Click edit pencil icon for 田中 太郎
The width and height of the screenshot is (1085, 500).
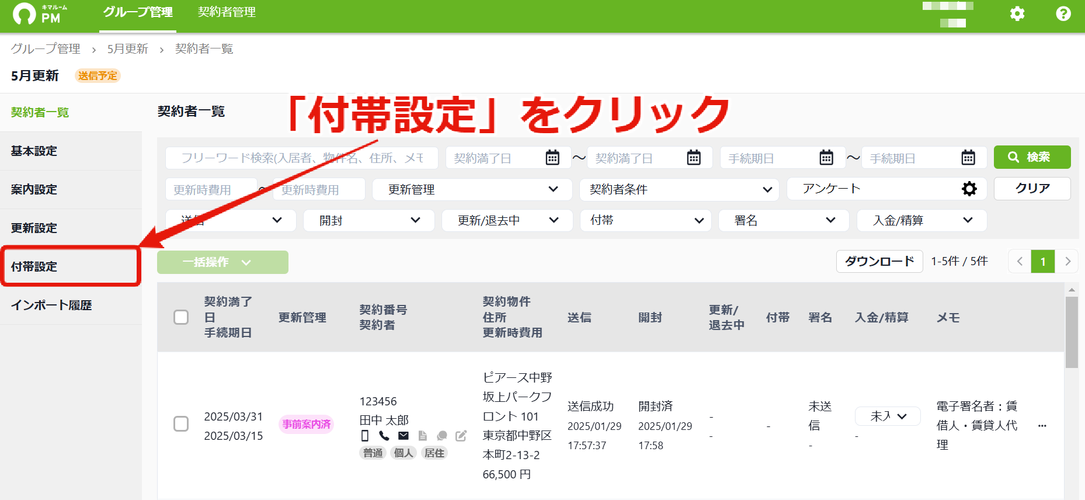coord(461,436)
